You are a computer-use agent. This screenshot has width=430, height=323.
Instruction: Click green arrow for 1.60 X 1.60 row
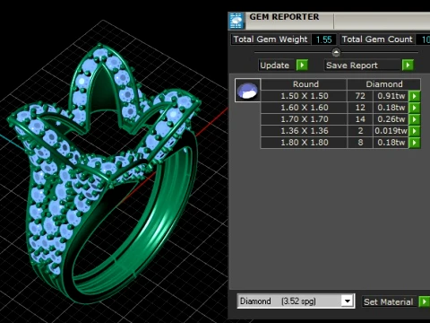(415, 108)
